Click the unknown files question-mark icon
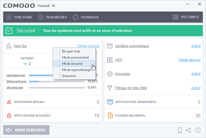This screenshot has width=206, height=138. click(x=110, y=116)
